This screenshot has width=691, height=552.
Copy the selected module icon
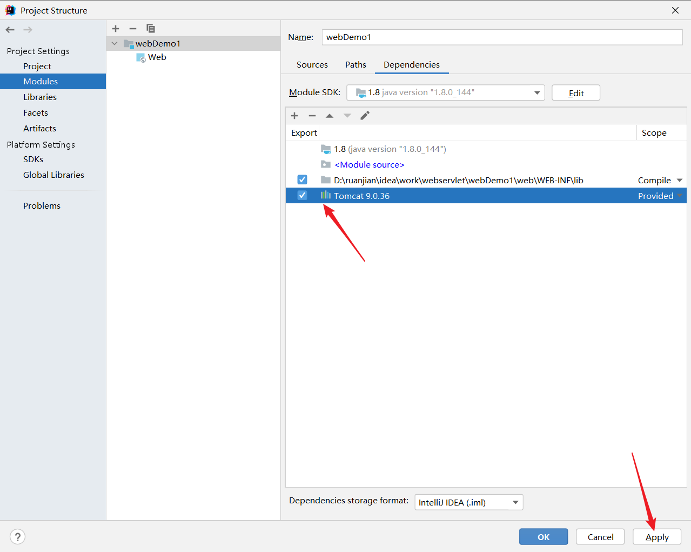151,29
